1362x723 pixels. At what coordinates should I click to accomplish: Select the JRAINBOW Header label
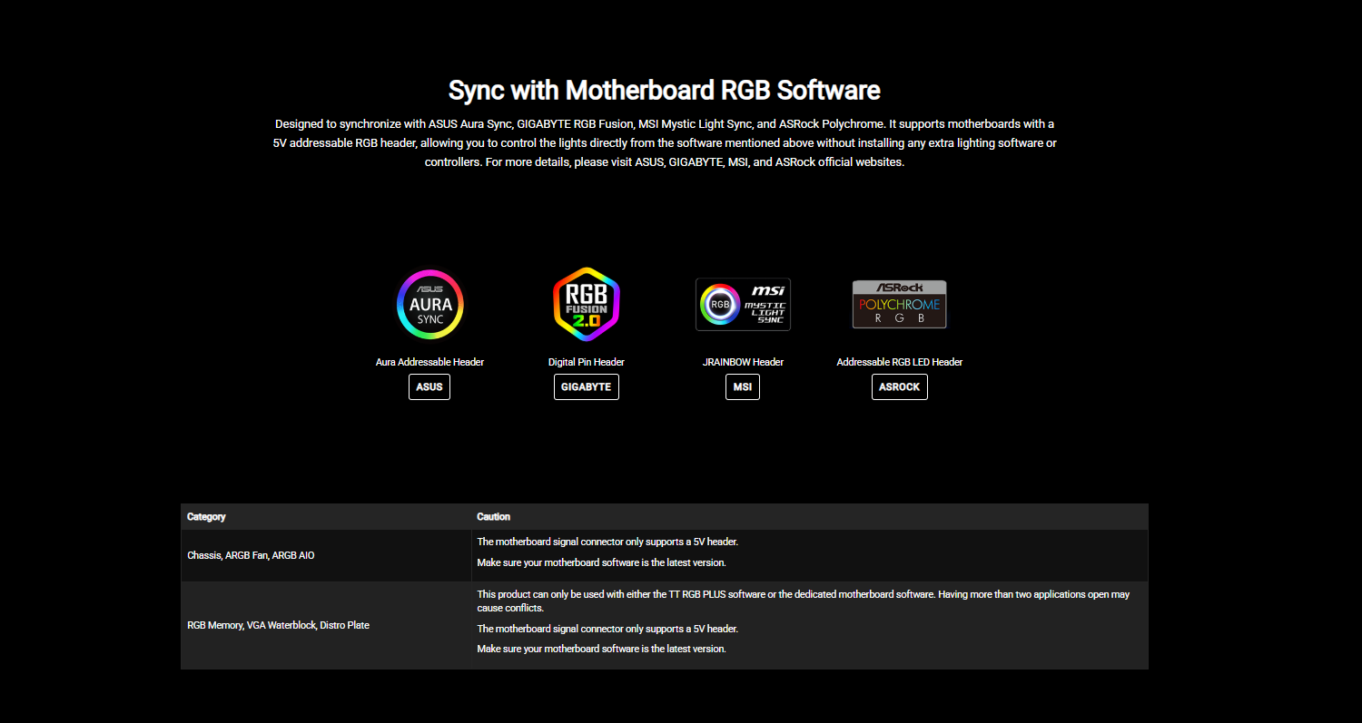click(743, 362)
